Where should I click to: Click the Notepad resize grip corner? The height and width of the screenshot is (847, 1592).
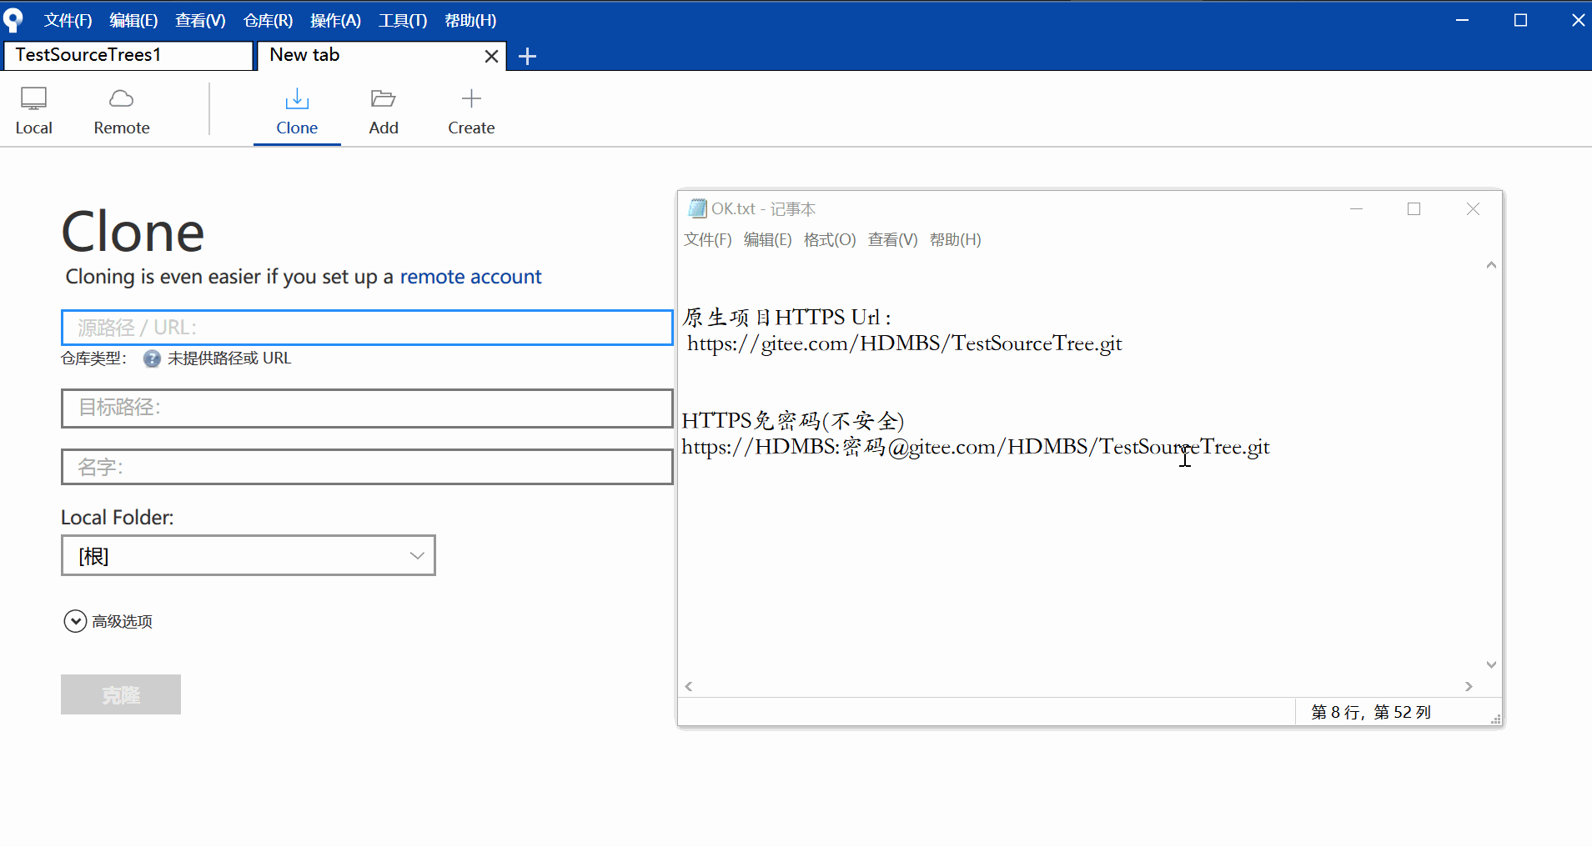1496,719
